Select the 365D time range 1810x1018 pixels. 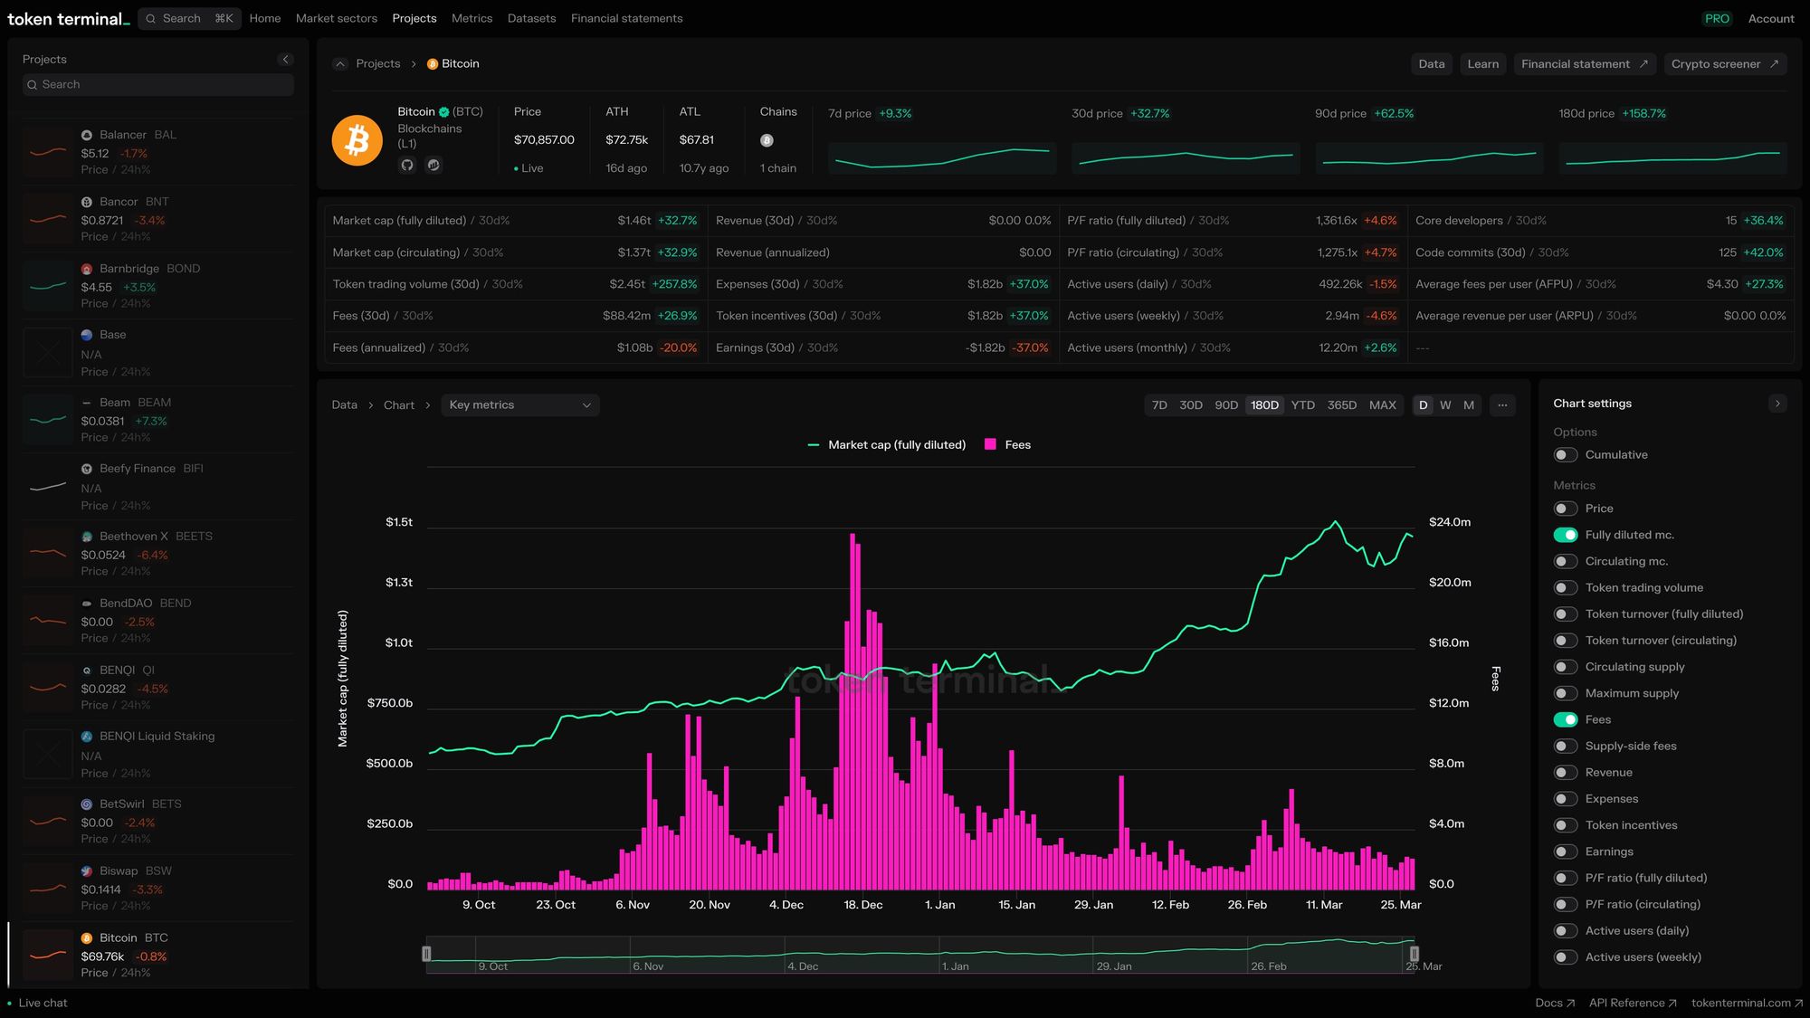[1341, 405]
